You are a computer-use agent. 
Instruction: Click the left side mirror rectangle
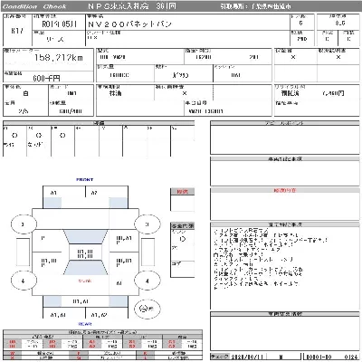pyautogui.click(x=23, y=252)
